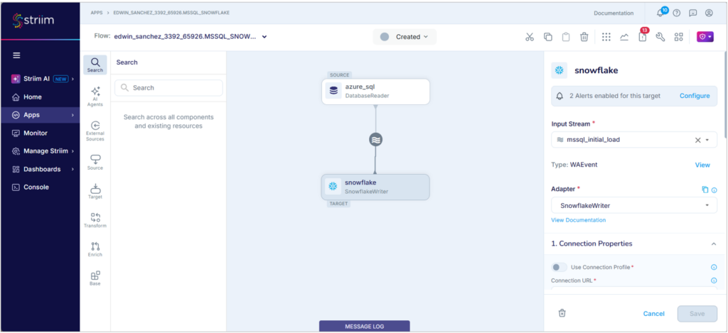The image size is (728, 333).
Task: Click the info icon beside Adapter
Action: click(x=714, y=190)
